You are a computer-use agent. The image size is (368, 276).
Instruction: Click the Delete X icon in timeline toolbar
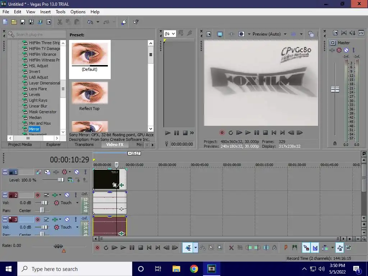[x=231, y=248]
